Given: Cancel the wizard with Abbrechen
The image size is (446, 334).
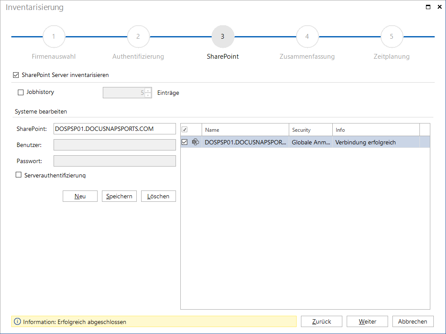Looking at the screenshot, I should pyautogui.click(x=413, y=321).
